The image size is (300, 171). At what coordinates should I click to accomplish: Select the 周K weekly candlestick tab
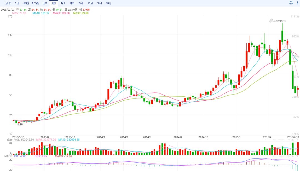pyautogui.click(x=54, y=3)
